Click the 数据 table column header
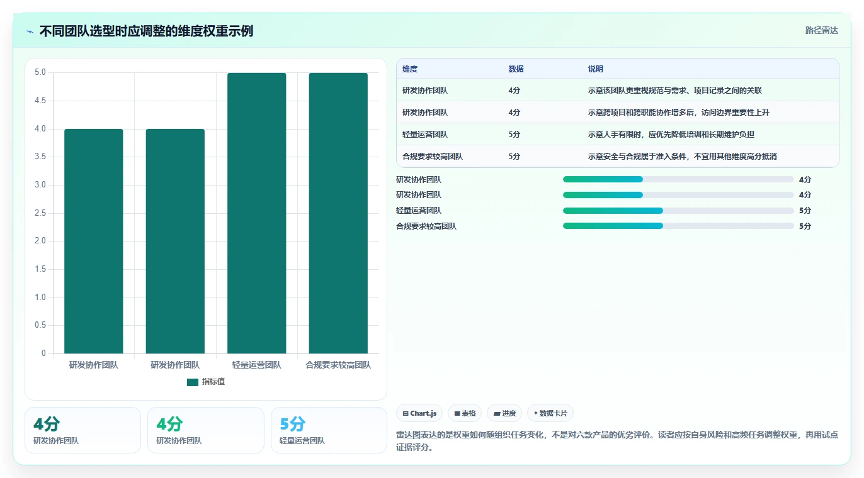Viewport: 864px width, 478px height. [516, 69]
